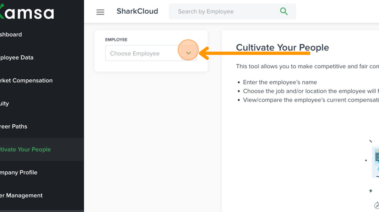Expand the Choose Employee dropdown arrow
Image resolution: width=379 pixels, height=212 pixels.
188,53
